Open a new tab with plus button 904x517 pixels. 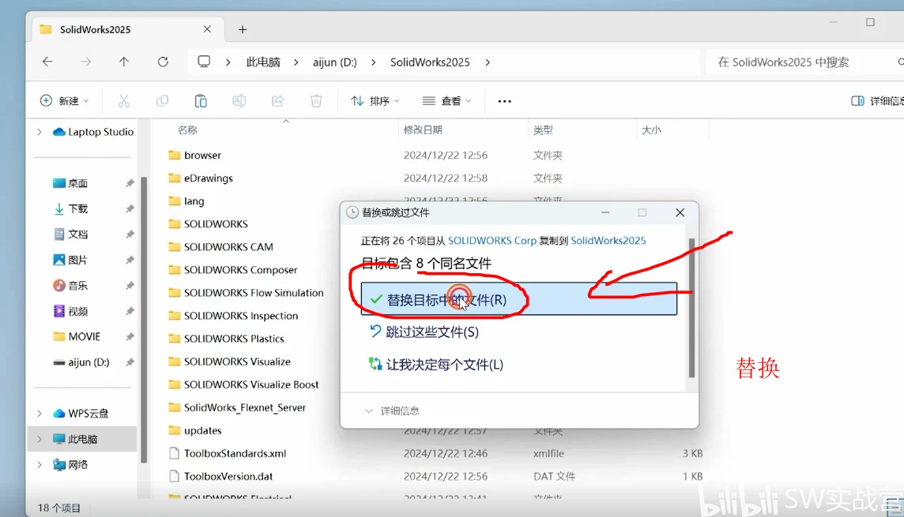243,29
